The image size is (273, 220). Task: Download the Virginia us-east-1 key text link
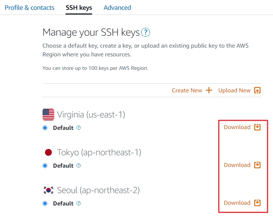237,127
